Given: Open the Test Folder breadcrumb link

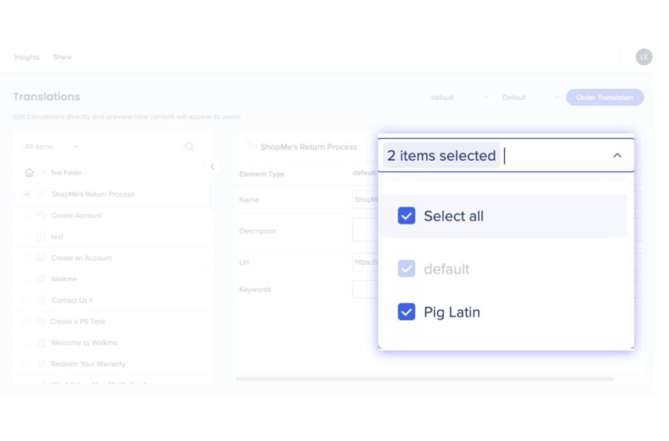Looking at the screenshot, I should click(66, 173).
